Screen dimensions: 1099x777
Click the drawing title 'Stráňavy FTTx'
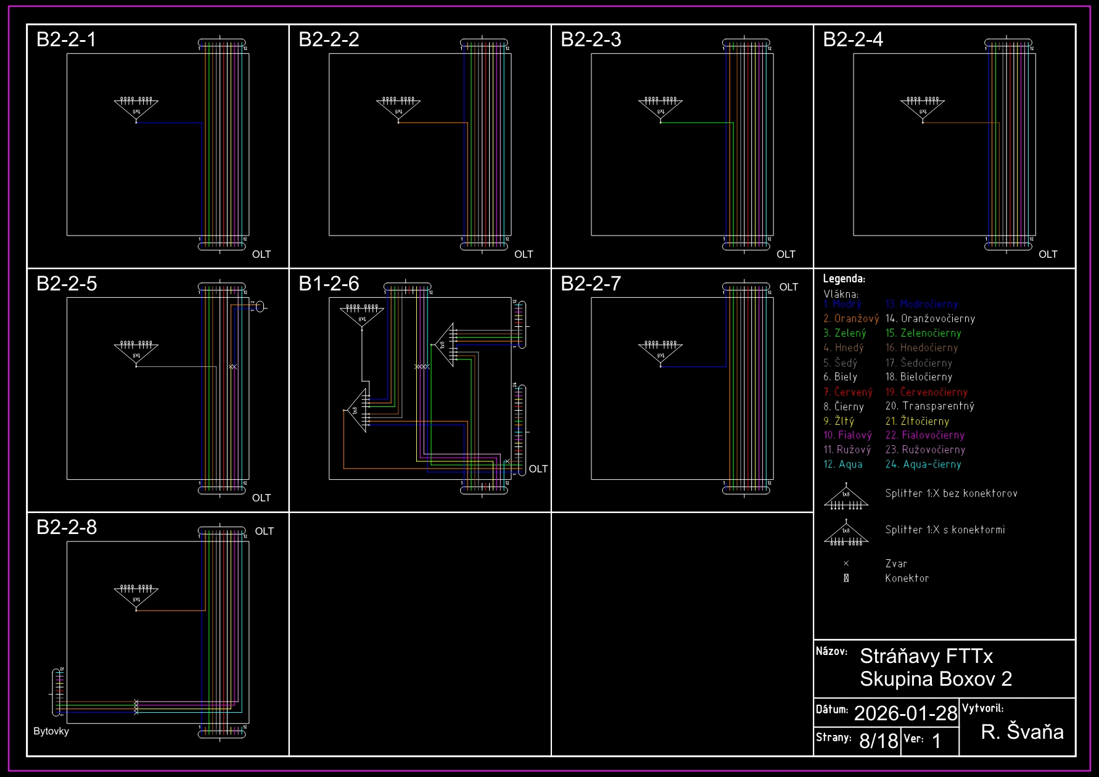click(x=926, y=656)
